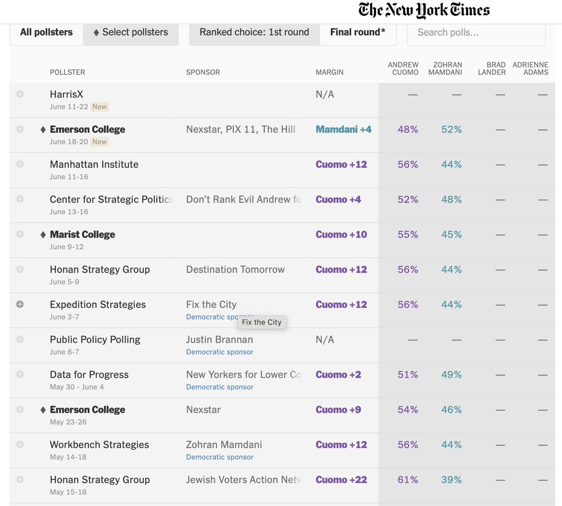Screen dimensions: 562x506
Task: Expand the Honan Strategy Group June 5-9 row
Action: click(x=20, y=269)
